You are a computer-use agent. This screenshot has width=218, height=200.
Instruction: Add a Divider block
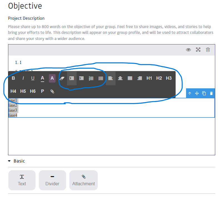[x=52, y=180]
